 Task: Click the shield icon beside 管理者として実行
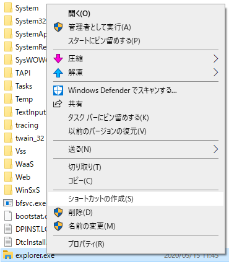coord(58,27)
